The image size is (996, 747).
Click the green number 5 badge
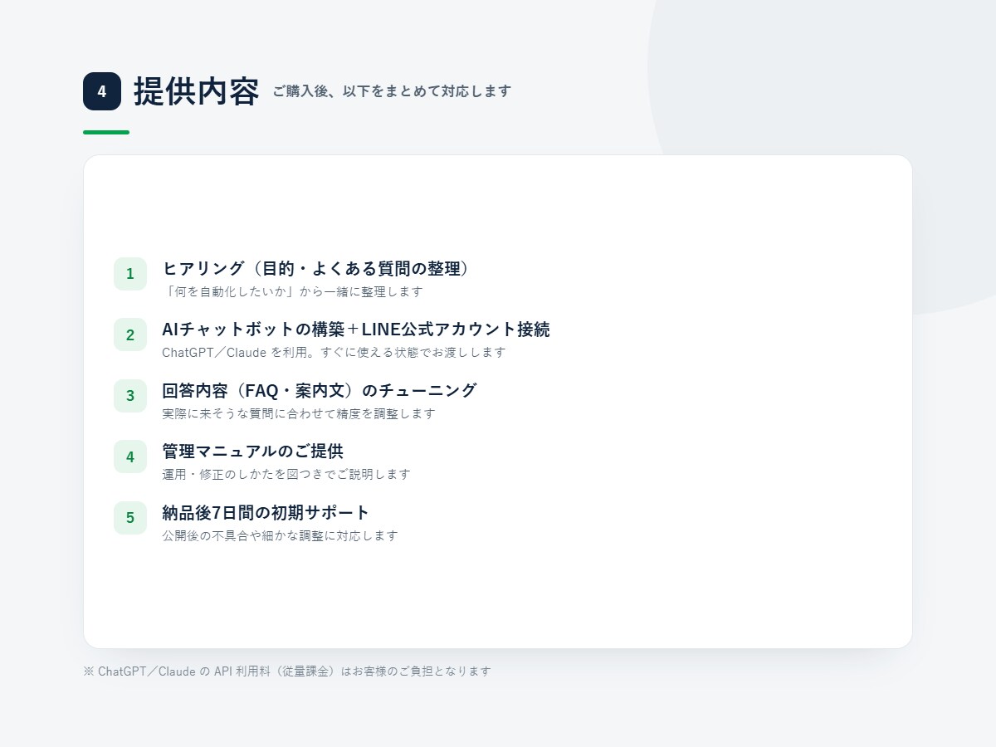130,518
